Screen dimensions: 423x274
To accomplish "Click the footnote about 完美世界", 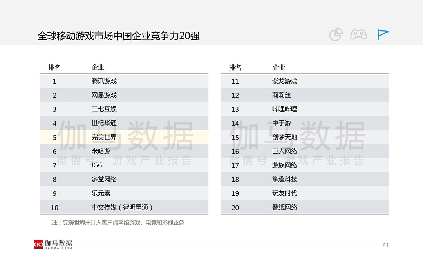I will 118,222.
